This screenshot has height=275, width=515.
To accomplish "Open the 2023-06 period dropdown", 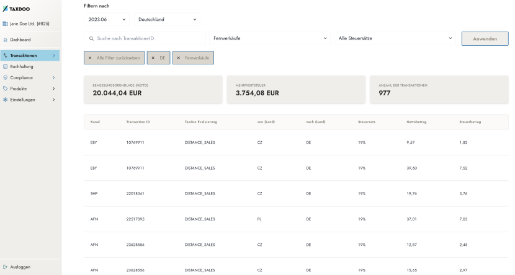I will click(x=107, y=19).
